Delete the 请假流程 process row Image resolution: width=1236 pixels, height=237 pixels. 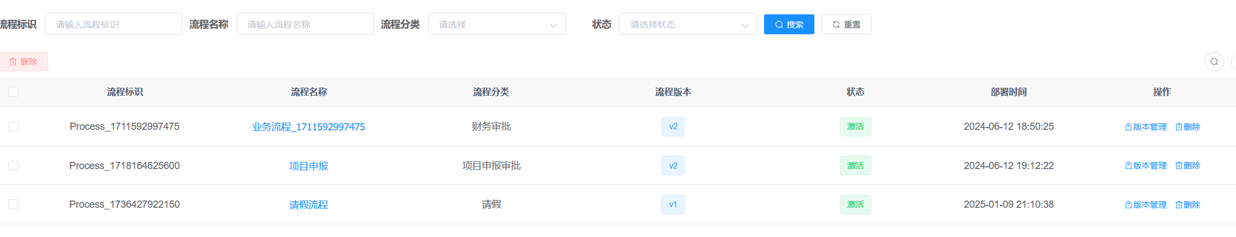click(1188, 205)
